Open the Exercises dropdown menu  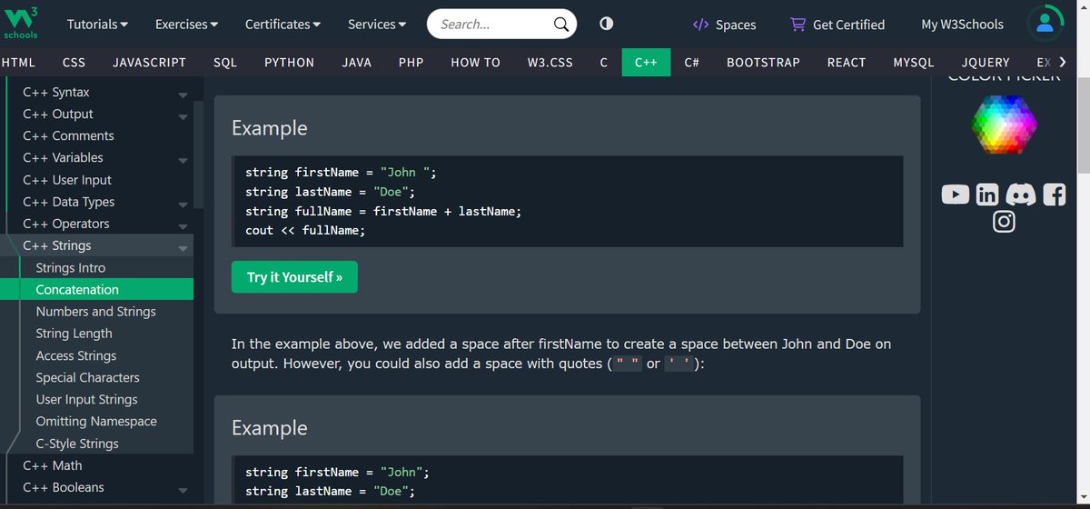tap(186, 24)
